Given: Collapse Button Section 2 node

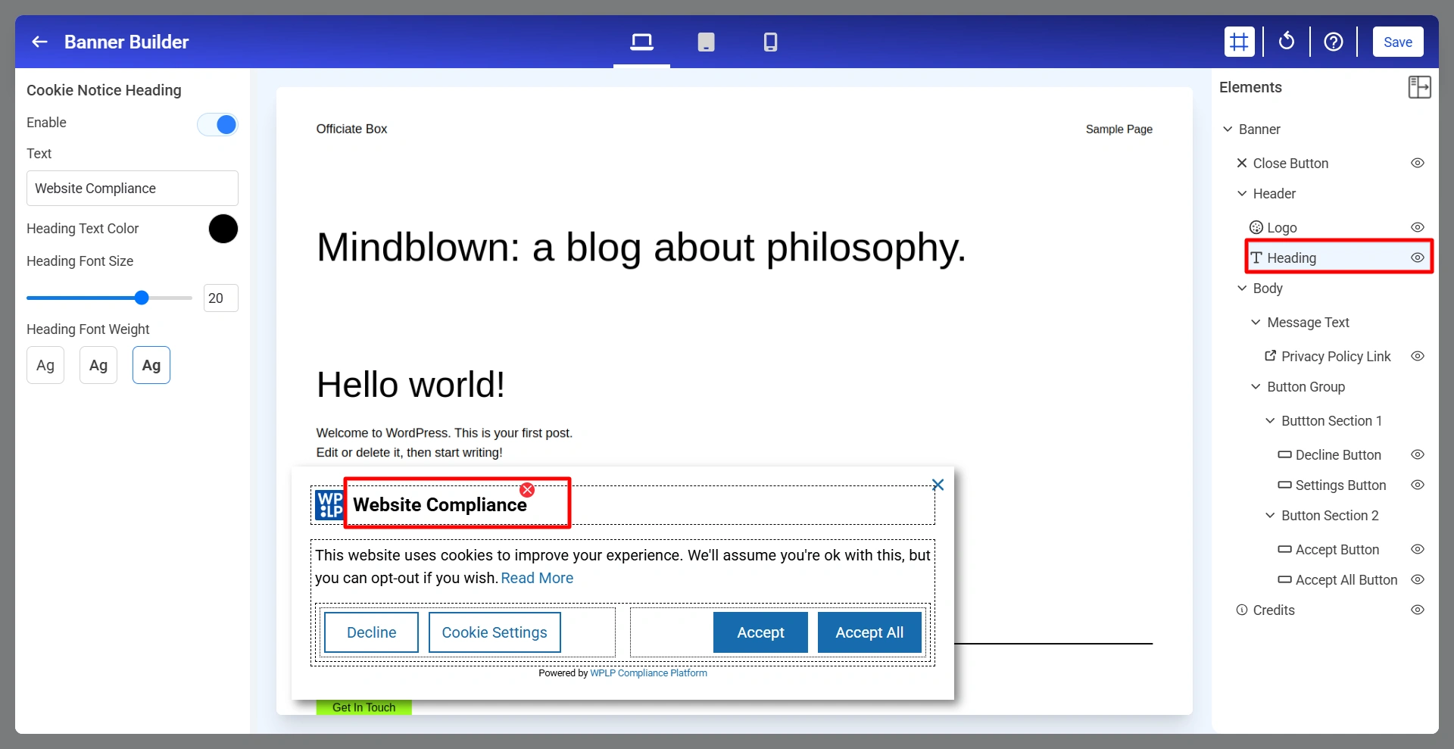Looking at the screenshot, I should point(1270,515).
